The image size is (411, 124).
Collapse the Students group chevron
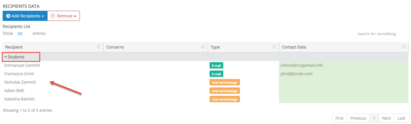point(6,57)
